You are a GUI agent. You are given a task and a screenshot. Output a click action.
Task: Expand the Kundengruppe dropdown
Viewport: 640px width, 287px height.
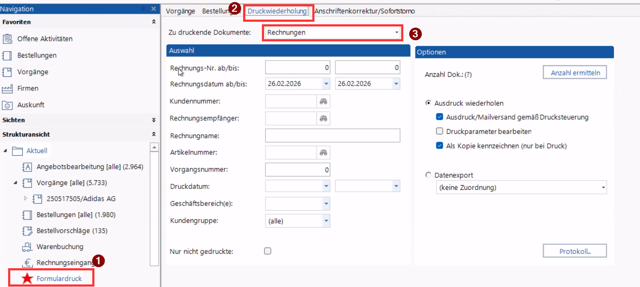click(326, 221)
